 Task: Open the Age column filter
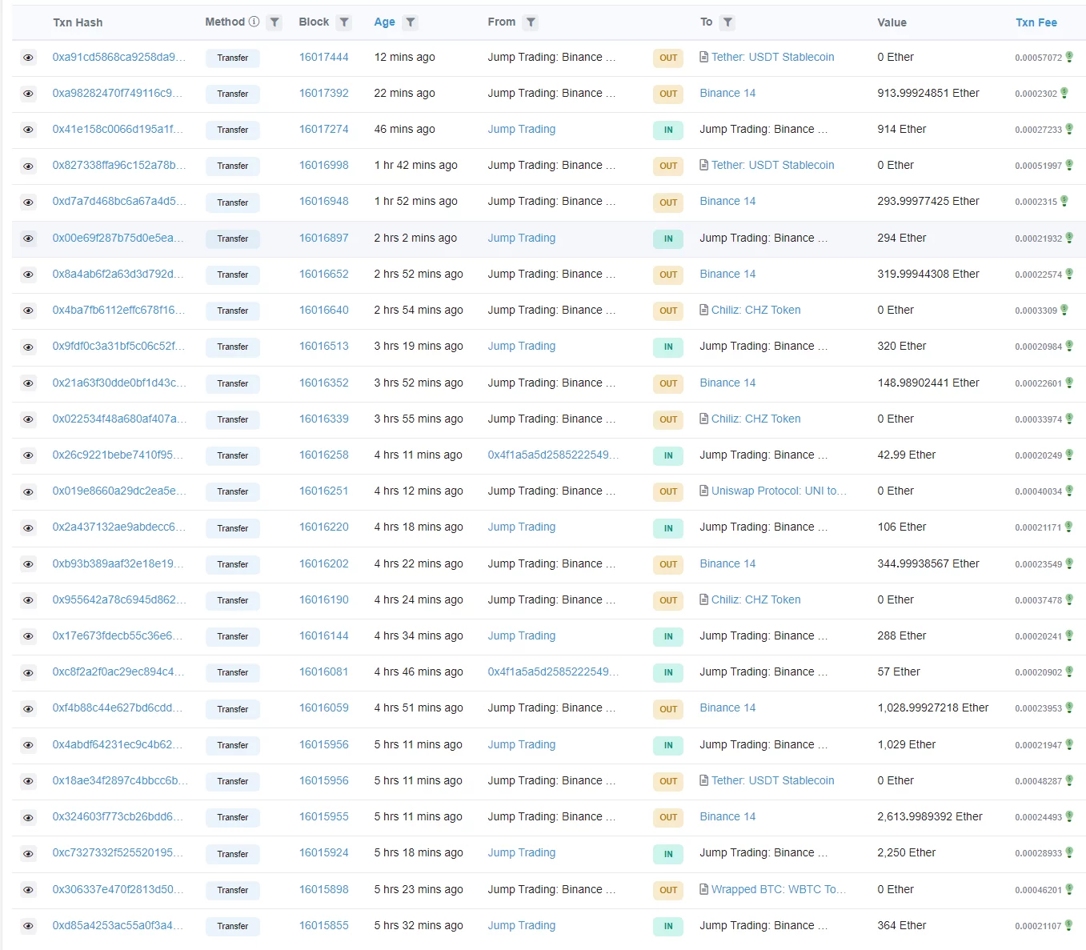point(410,22)
